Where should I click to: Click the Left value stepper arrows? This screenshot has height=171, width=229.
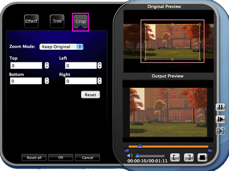(x=100, y=65)
